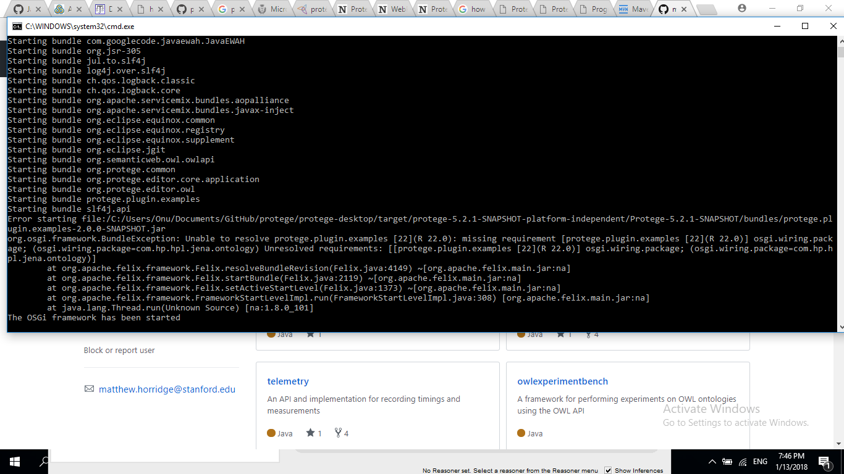Viewport: 844px width, 474px height.
Task: Click the Block or report user link
Action: click(x=119, y=350)
